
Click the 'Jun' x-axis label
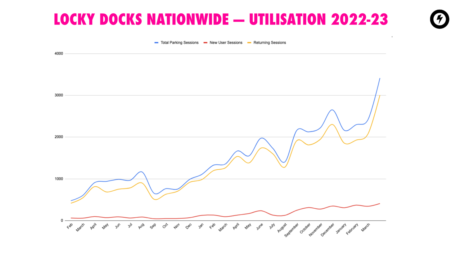point(118,226)
